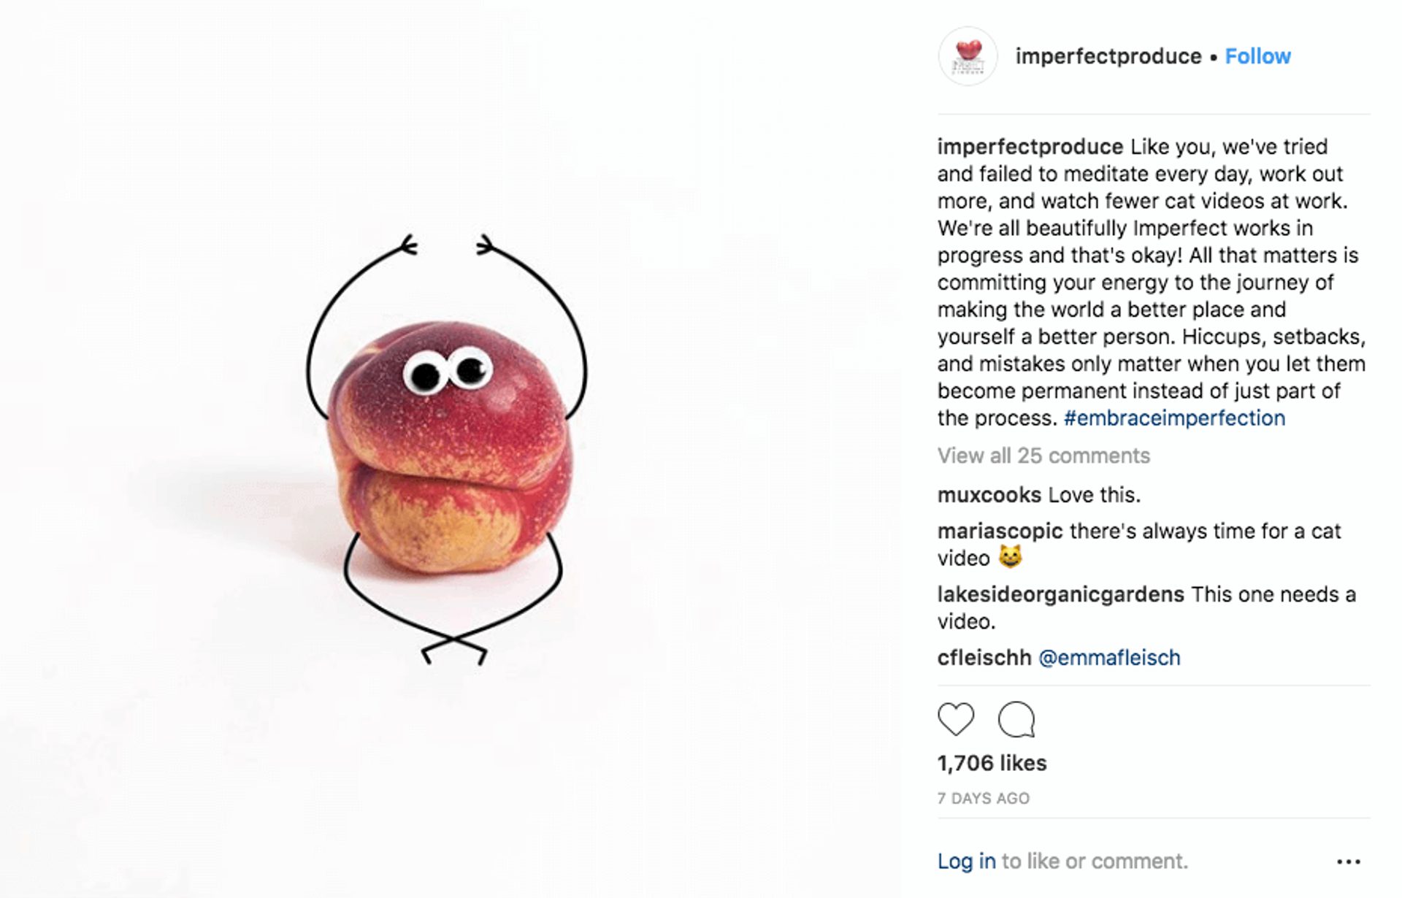Click imperfectproduce username in the caption

click(x=1030, y=147)
